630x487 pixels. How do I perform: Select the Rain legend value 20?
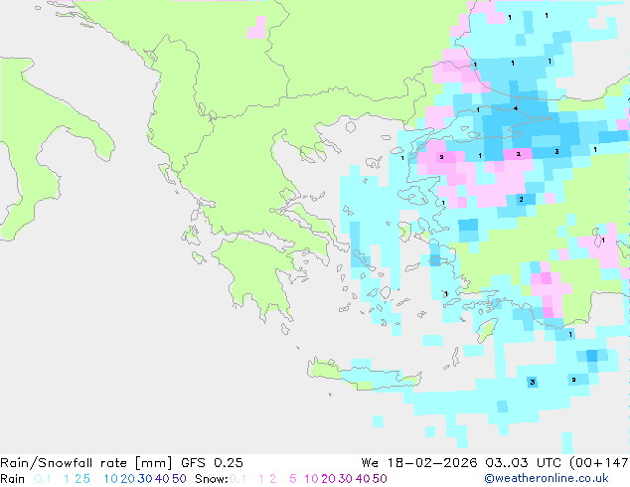click(127, 479)
